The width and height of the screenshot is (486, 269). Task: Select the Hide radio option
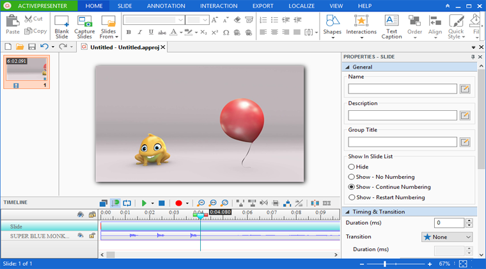pyautogui.click(x=351, y=167)
